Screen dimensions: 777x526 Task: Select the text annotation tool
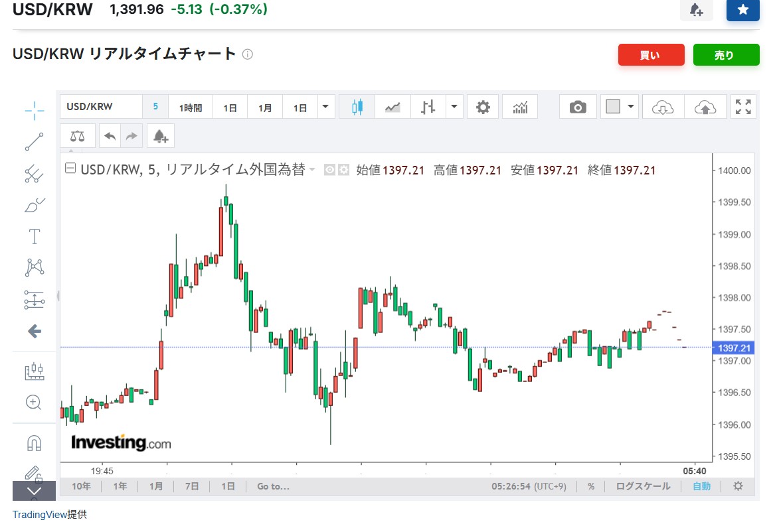34,237
